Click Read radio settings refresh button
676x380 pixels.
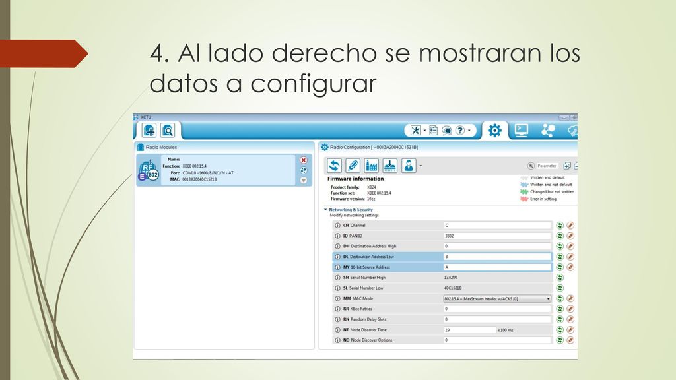click(334, 166)
